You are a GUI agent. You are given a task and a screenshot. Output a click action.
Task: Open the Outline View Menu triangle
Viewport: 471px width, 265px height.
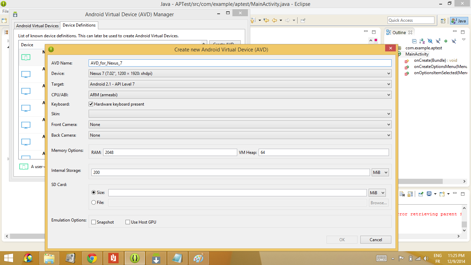[x=464, y=40]
